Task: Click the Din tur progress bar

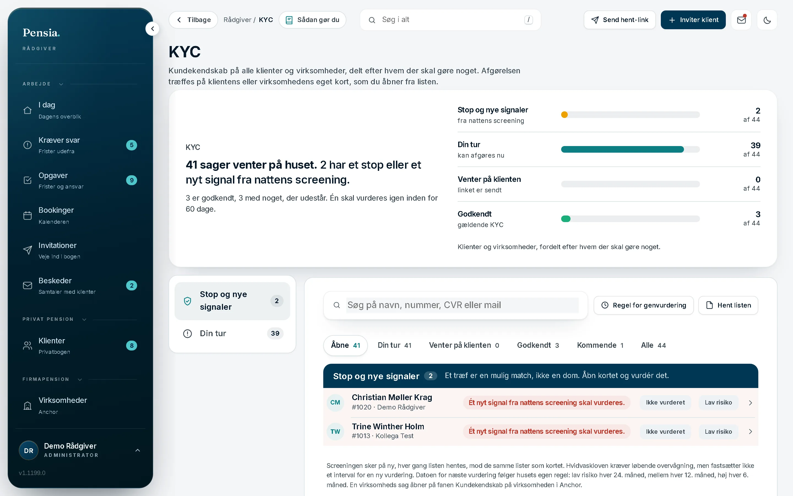Action: pyautogui.click(x=630, y=149)
